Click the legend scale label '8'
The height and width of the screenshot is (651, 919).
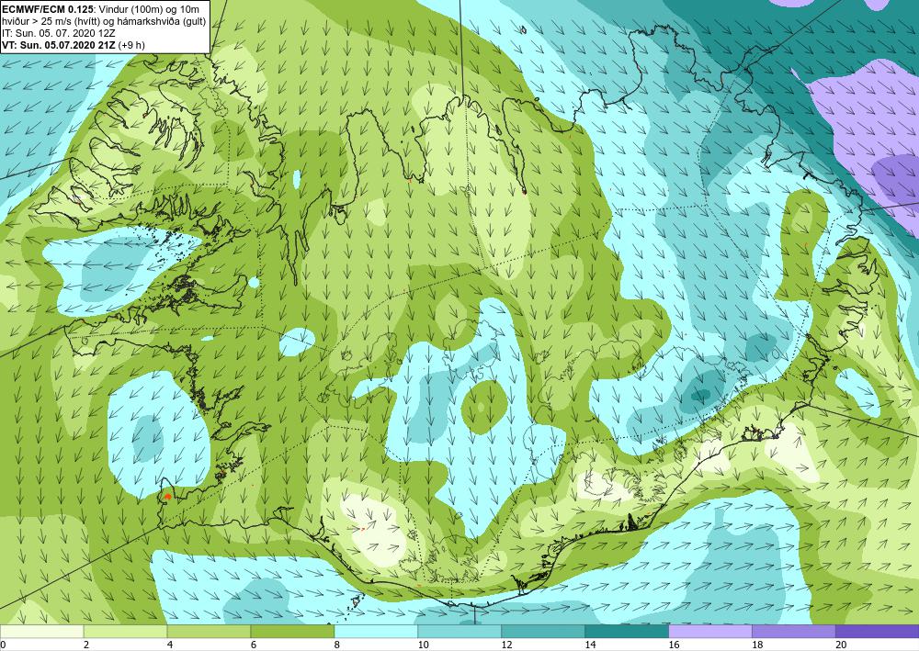point(336,645)
